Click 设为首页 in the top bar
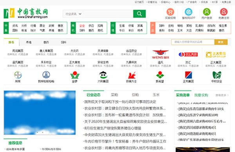 [139, 2]
